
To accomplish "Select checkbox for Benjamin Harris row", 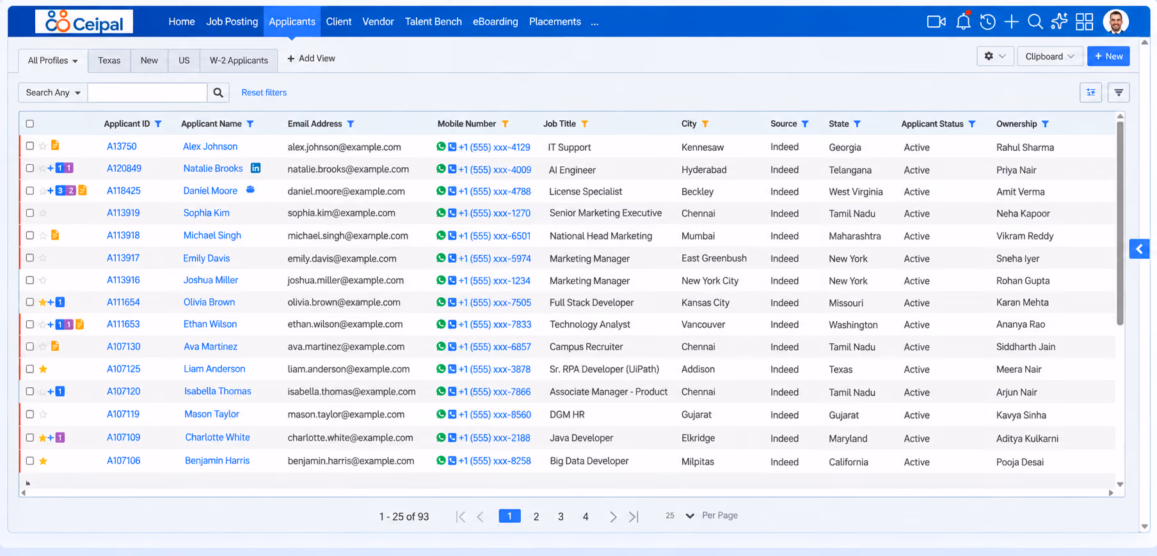I will pyautogui.click(x=29, y=460).
